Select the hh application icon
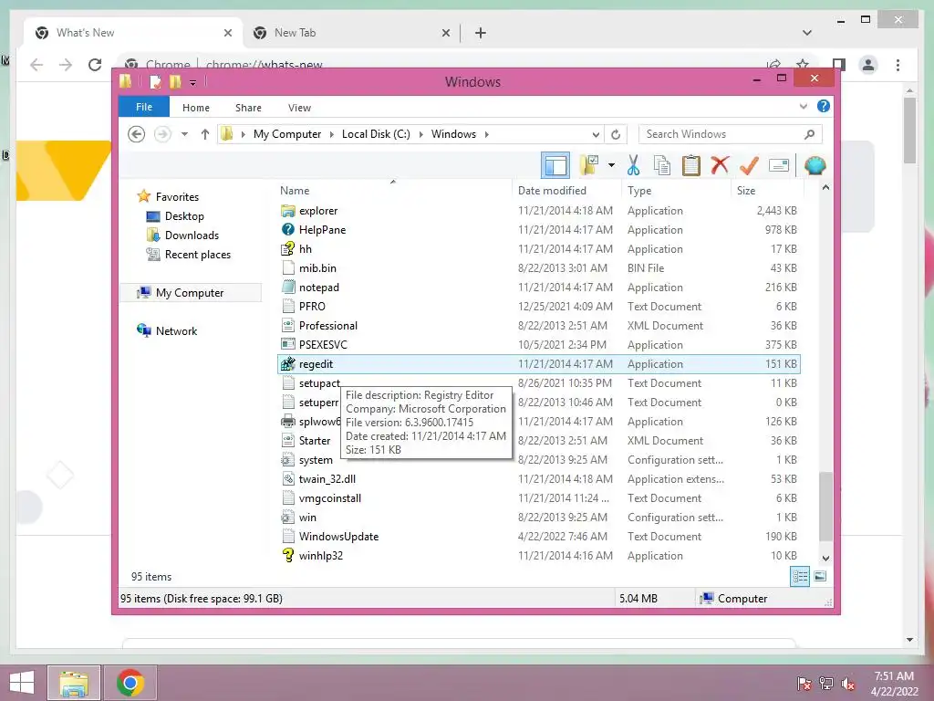Image resolution: width=934 pixels, height=701 pixels. [287, 248]
